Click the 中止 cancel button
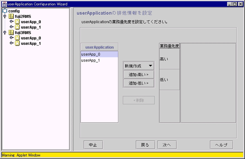Image resolution: width=245 pixels, height=159 pixels. click(x=93, y=145)
